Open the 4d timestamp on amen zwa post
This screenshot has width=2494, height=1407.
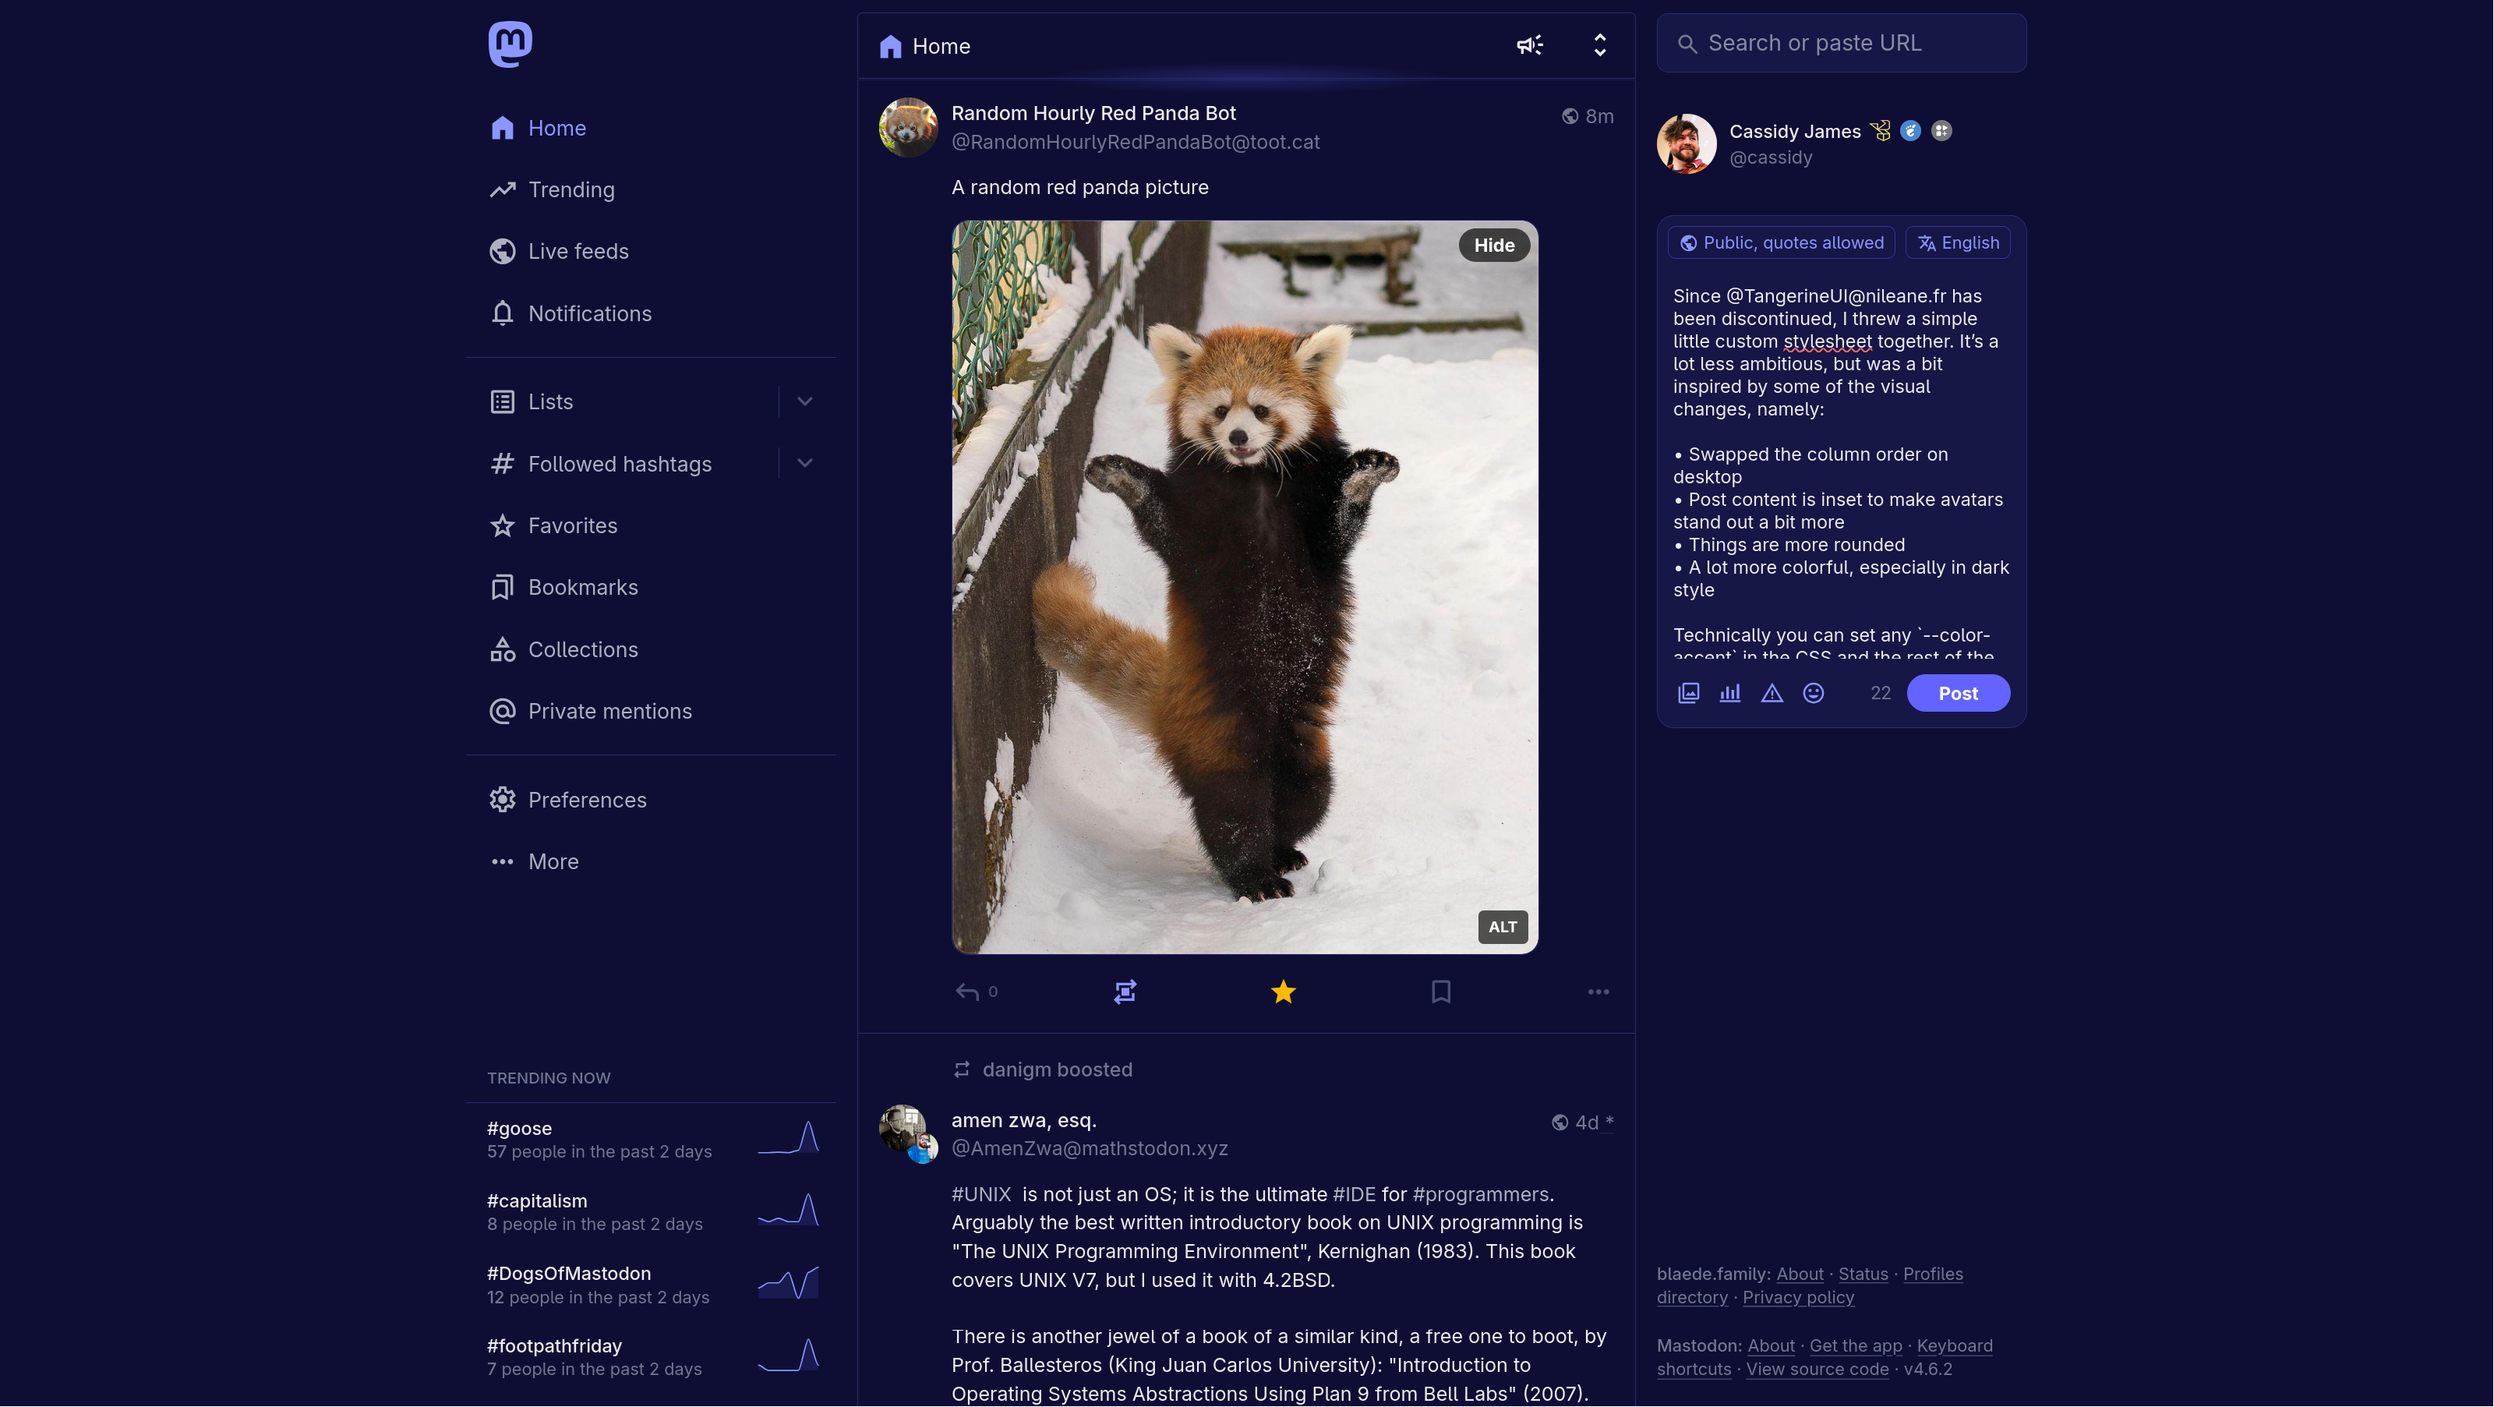1587,1123
